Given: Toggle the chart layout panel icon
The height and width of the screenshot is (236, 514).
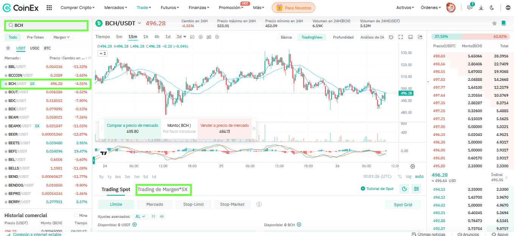Looking at the screenshot, I should [x=410, y=37].
